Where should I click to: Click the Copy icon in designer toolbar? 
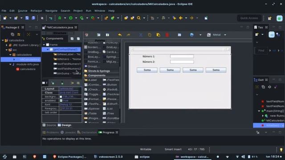click(150, 35)
